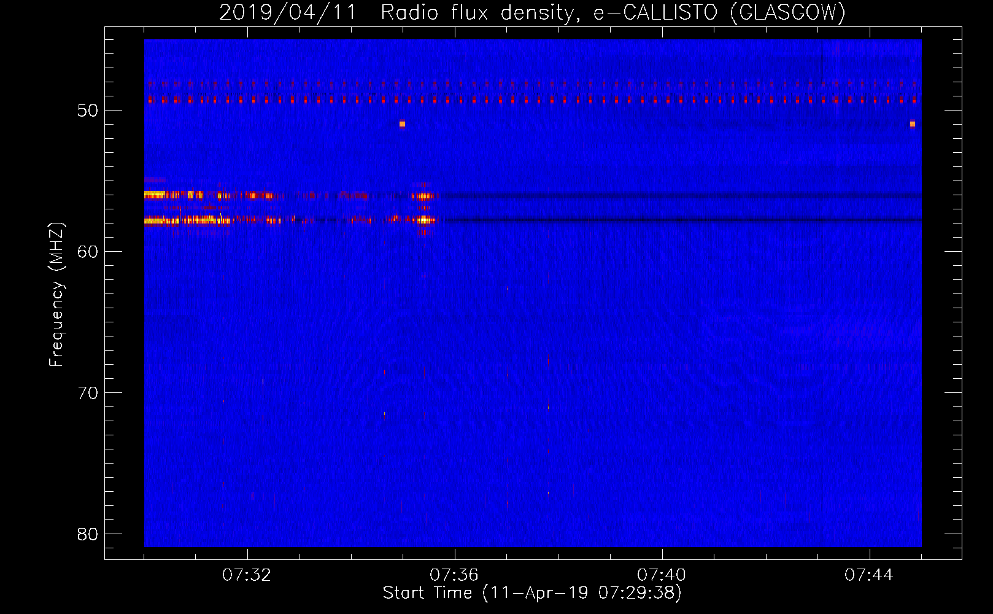Click the time tick label '07:44'
The width and height of the screenshot is (993, 614).
pyautogui.click(x=869, y=575)
